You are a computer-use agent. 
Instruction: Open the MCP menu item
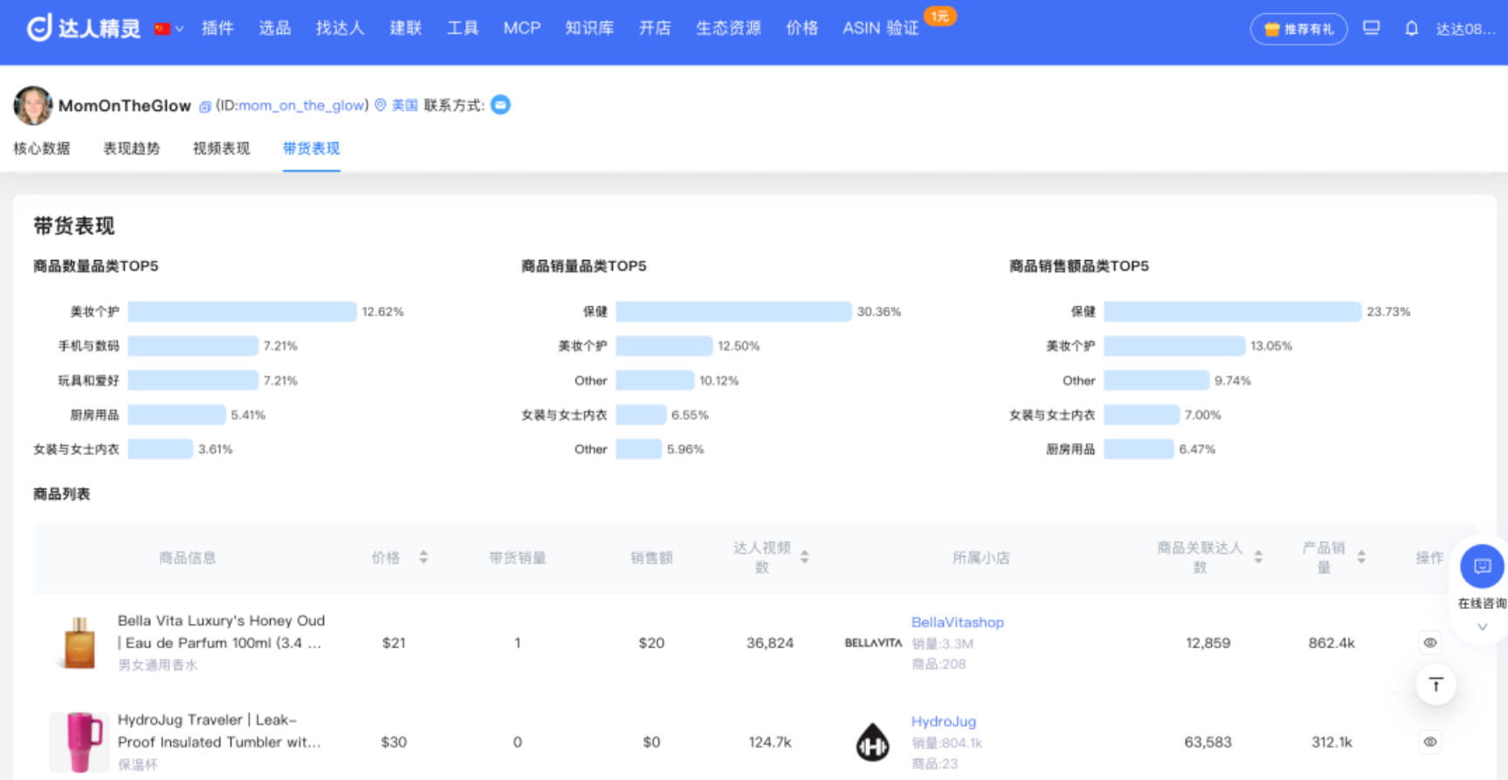[522, 28]
